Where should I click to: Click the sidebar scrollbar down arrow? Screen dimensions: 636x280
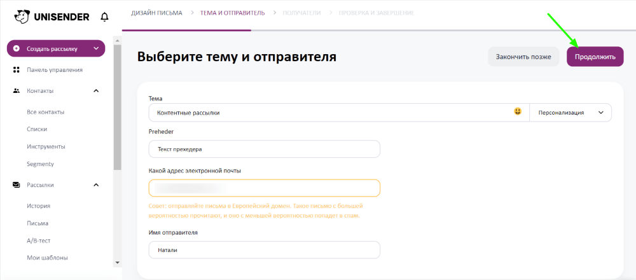(118, 263)
